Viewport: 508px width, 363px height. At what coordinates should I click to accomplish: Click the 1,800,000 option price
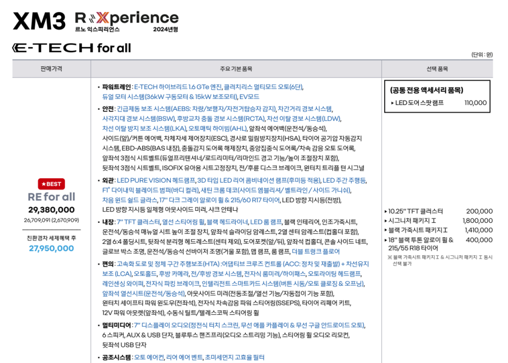[478, 221]
